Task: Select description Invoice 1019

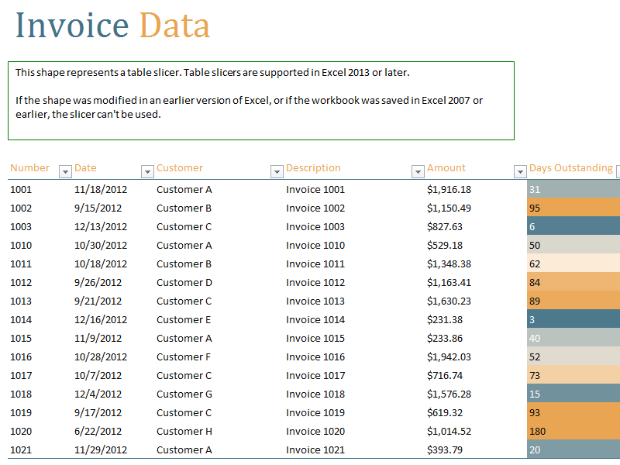Action: point(315,413)
